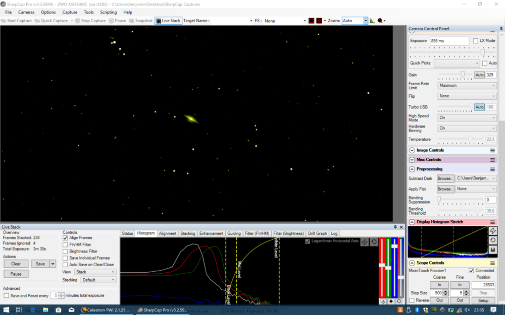This screenshot has height=315, width=505.
Task: Open the Stacking mode dropdown
Action: (98, 280)
